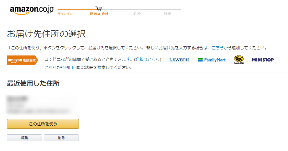Open こちら link to search stores

[x=50, y=67]
